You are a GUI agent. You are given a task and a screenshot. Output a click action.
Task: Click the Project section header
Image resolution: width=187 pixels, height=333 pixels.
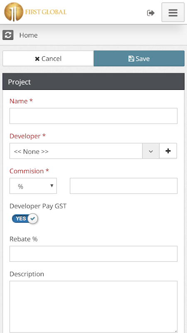pyautogui.click(x=93, y=82)
